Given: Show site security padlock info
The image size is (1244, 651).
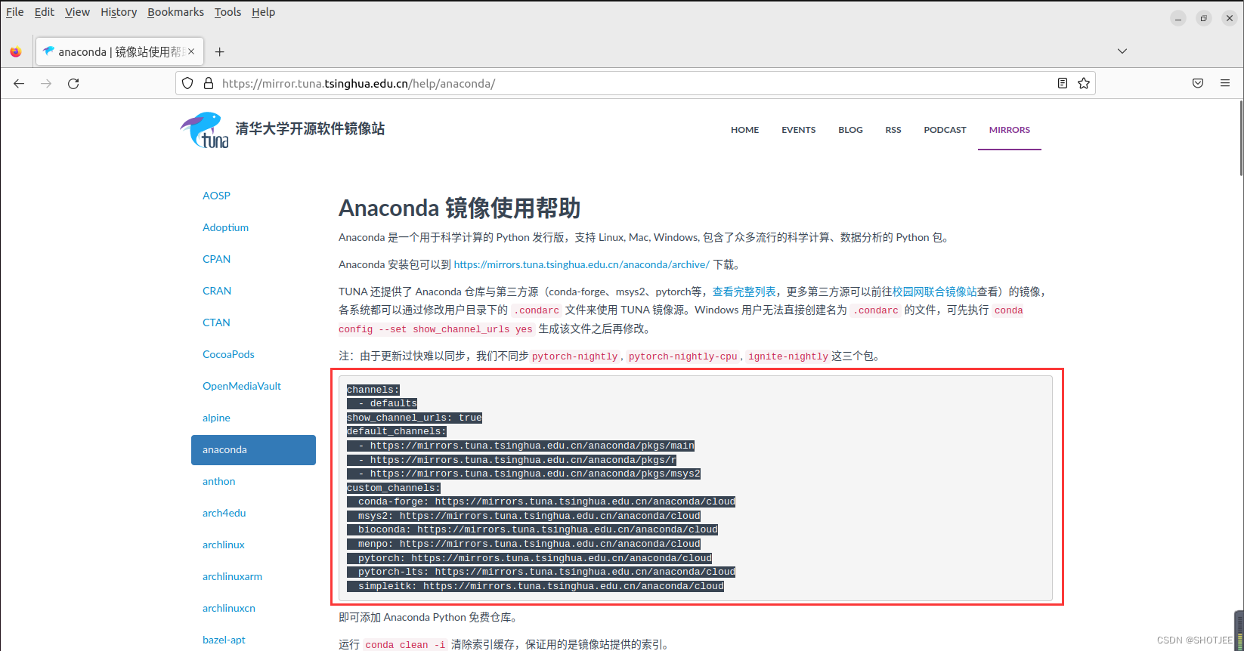Looking at the screenshot, I should [209, 83].
